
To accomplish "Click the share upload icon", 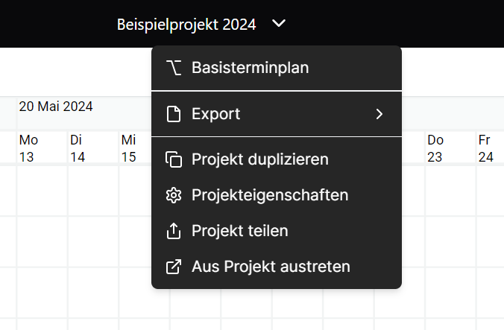I will [x=174, y=231].
